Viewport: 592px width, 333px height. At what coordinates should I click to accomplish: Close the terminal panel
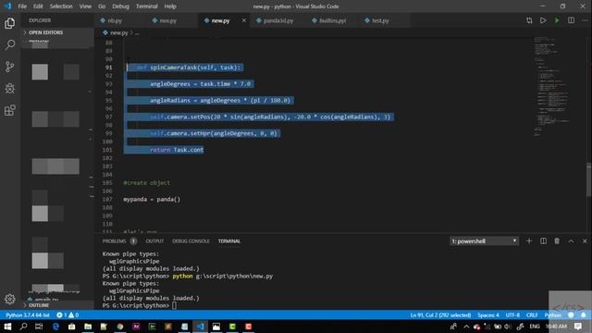(x=585, y=240)
